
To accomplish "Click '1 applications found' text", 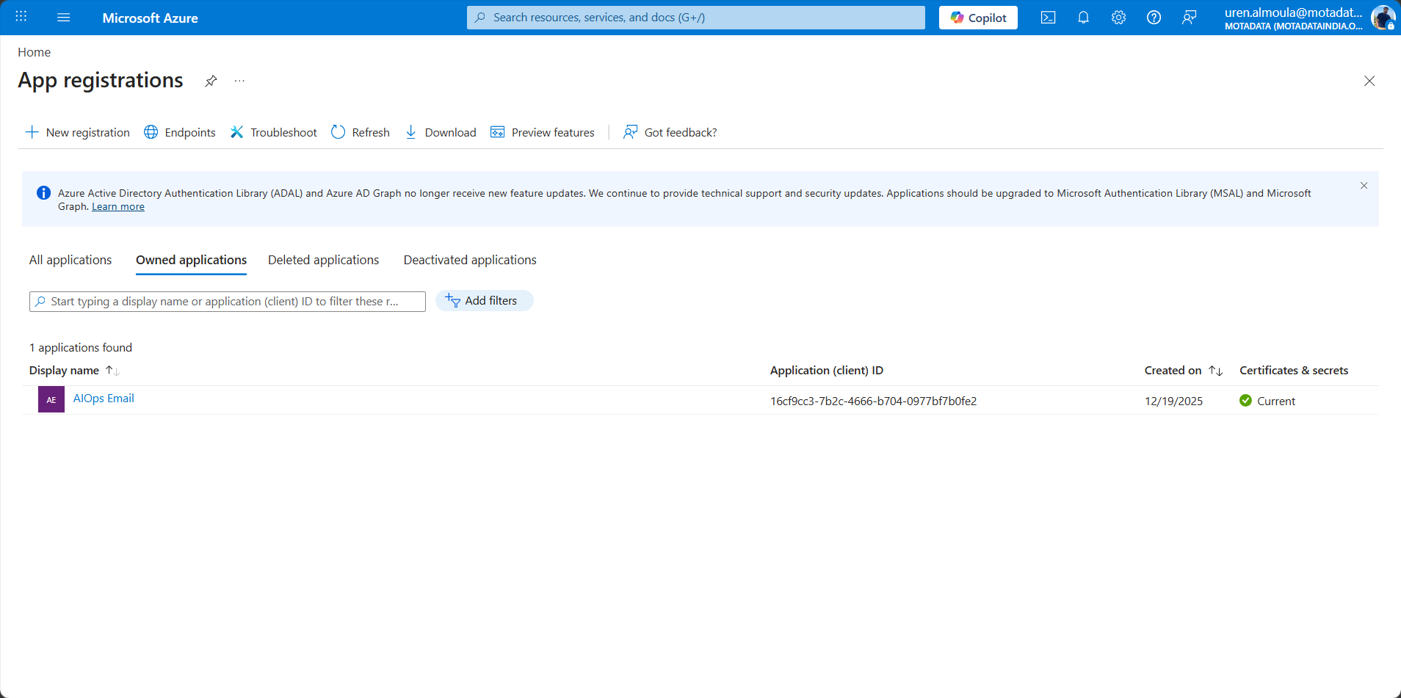I will [x=81, y=348].
